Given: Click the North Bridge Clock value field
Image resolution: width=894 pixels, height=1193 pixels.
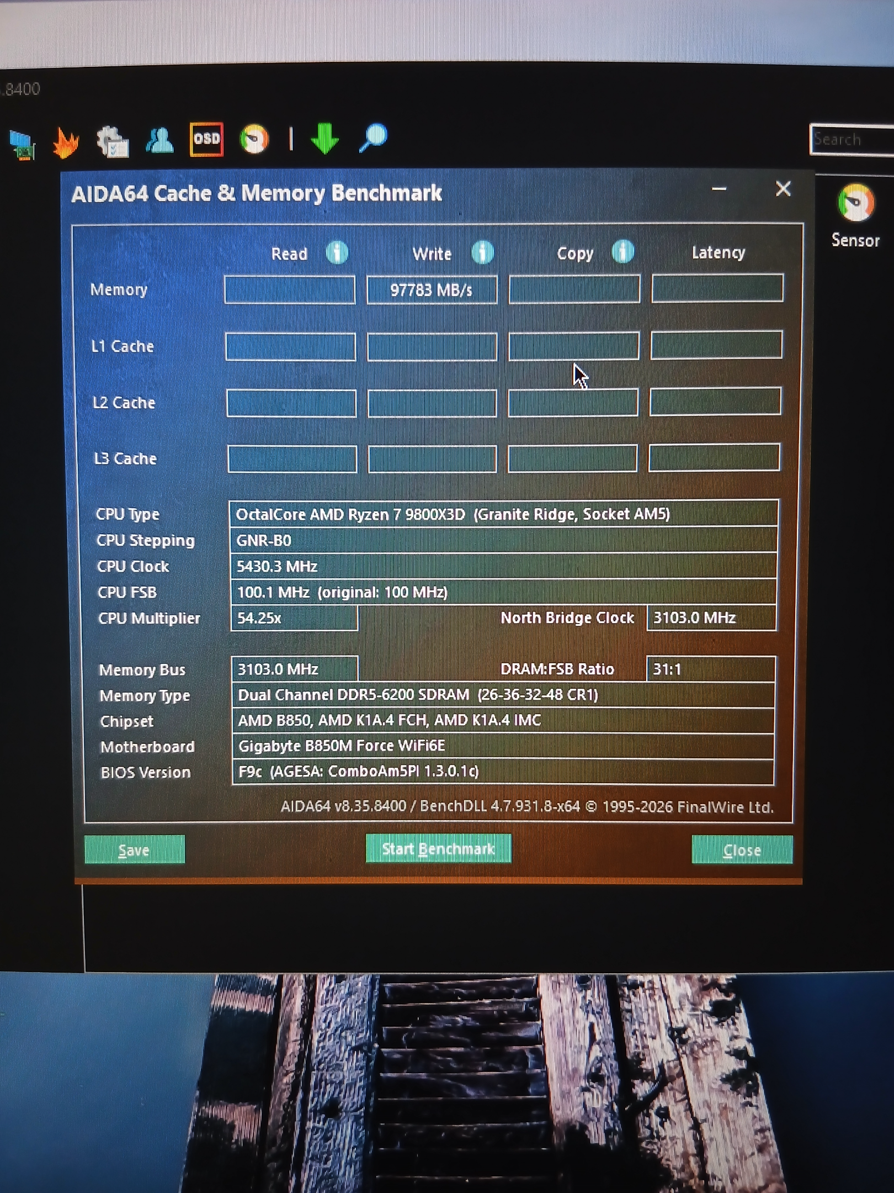Looking at the screenshot, I should coord(712,617).
